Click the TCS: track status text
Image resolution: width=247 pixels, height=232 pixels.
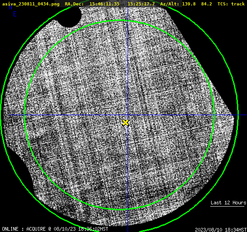(231, 4)
